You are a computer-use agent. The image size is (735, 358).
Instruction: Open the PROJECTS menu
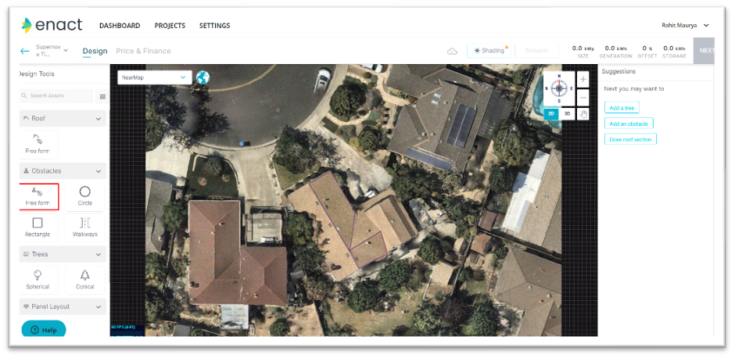tap(170, 26)
